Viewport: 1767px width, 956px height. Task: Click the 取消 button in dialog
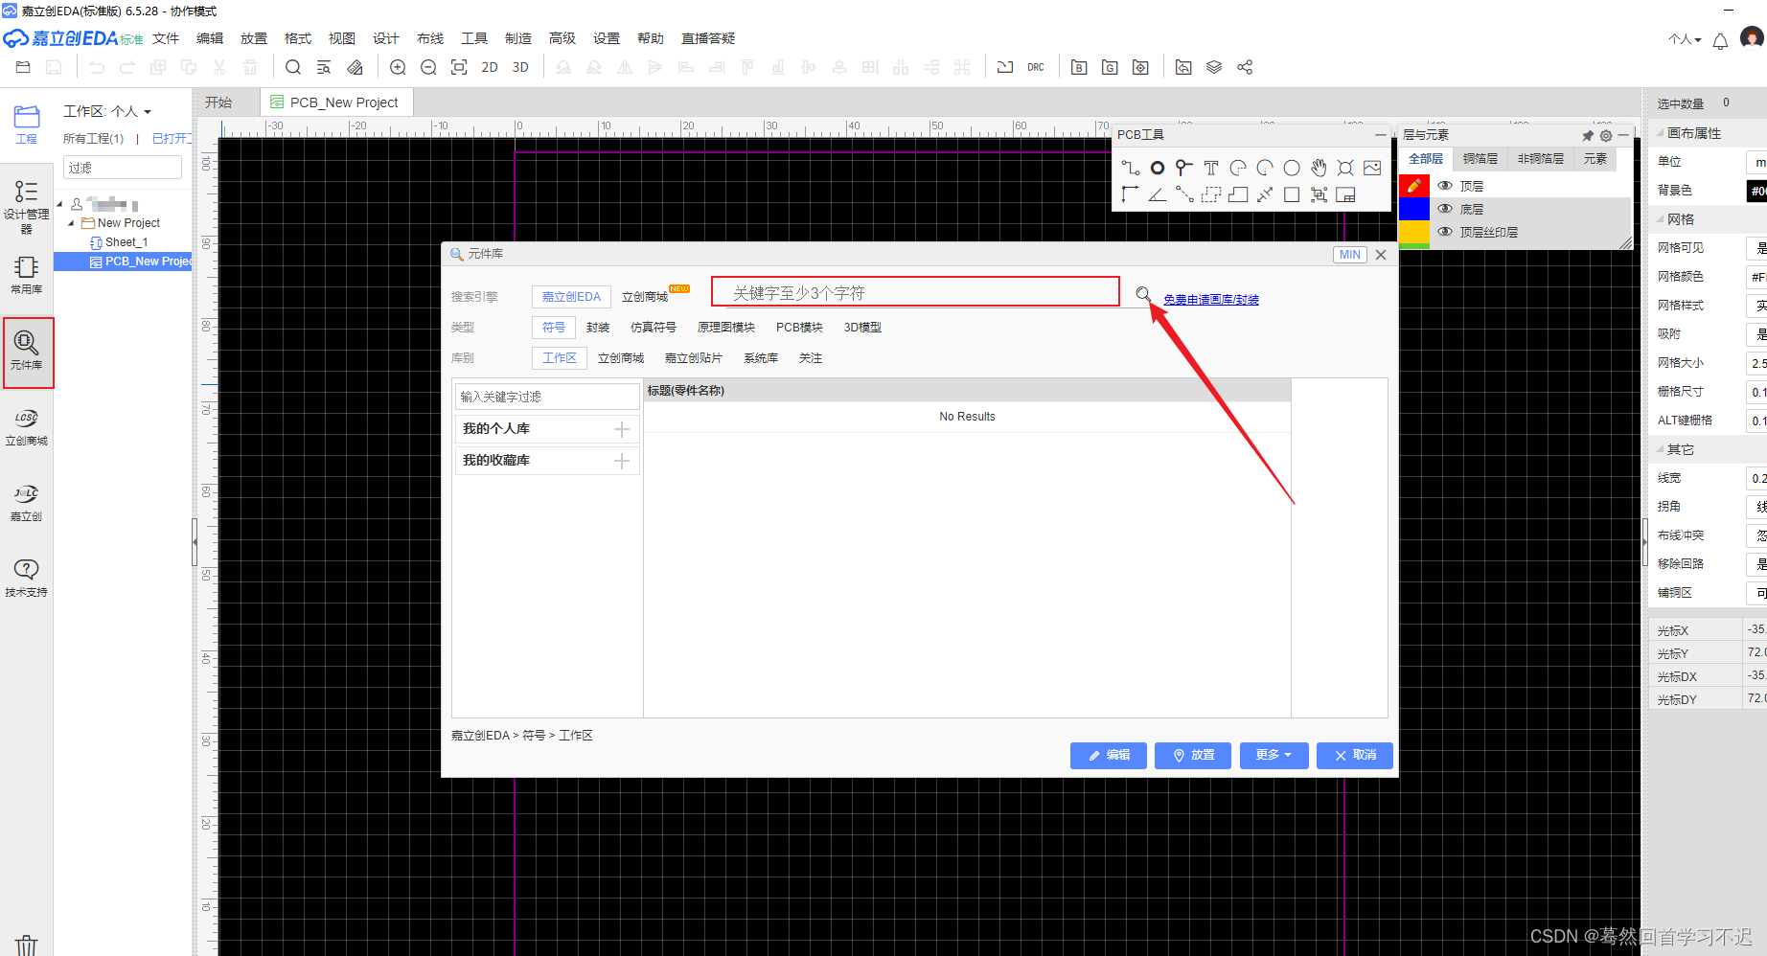coord(1355,755)
